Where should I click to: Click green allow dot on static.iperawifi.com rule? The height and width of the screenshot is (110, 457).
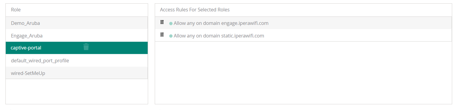[171, 36]
